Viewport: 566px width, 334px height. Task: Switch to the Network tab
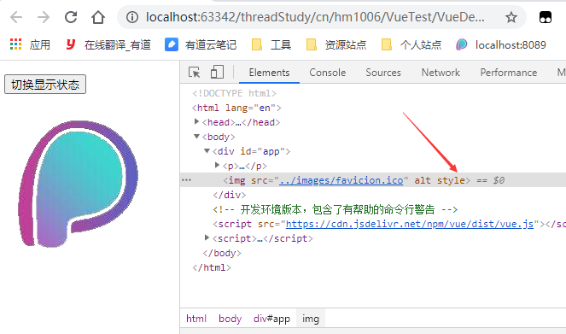441,73
